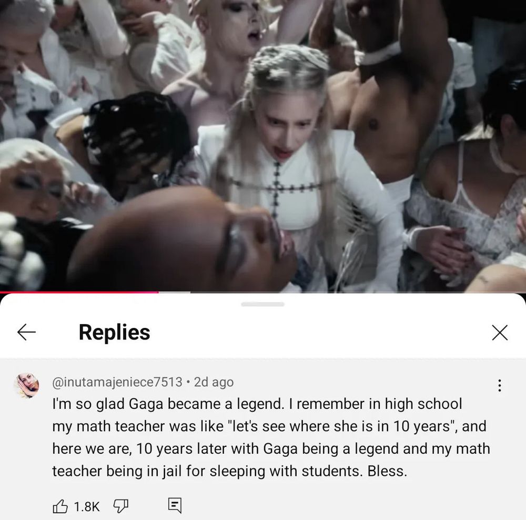Screen dimensions: 526x520
Task: Tap the 2d ago timestamp
Action: pyautogui.click(x=214, y=382)
